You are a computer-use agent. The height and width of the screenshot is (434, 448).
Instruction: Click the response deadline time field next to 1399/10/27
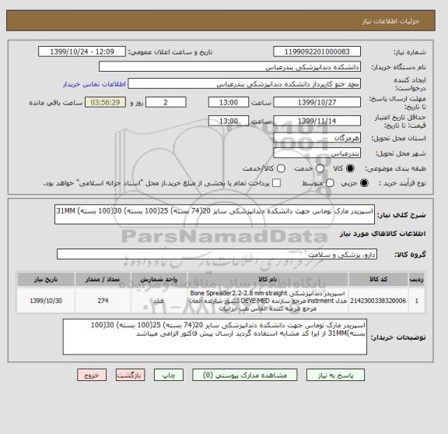[x=229, y=102]
